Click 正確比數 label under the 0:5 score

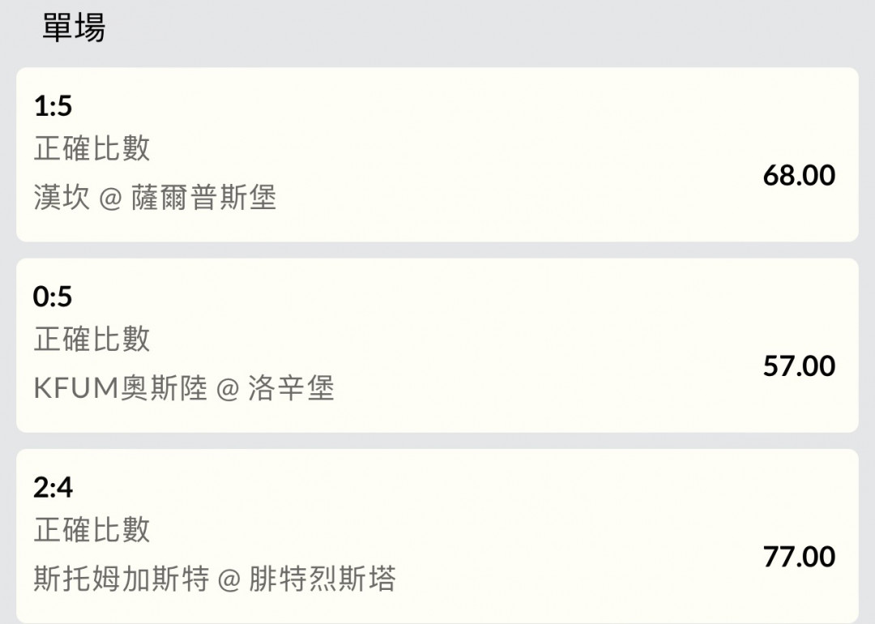[x=92, y=340]
